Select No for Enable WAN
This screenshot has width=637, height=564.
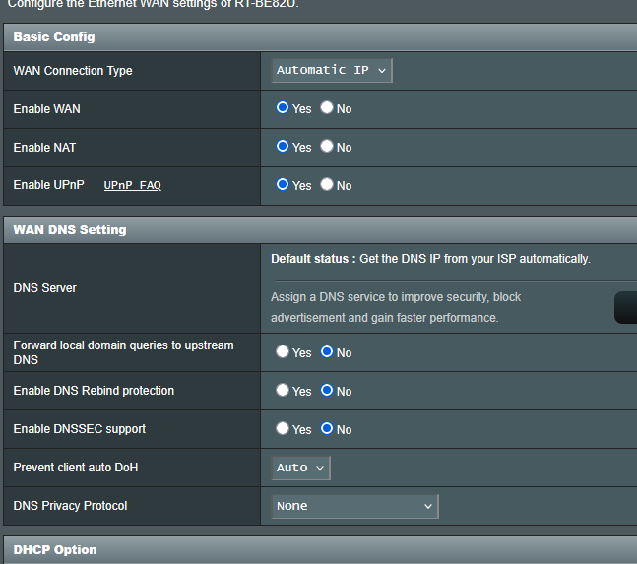(x=327, y=108)
